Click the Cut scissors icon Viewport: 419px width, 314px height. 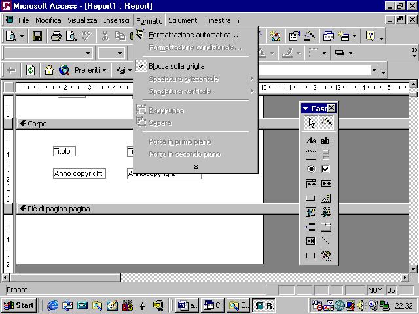105,36
